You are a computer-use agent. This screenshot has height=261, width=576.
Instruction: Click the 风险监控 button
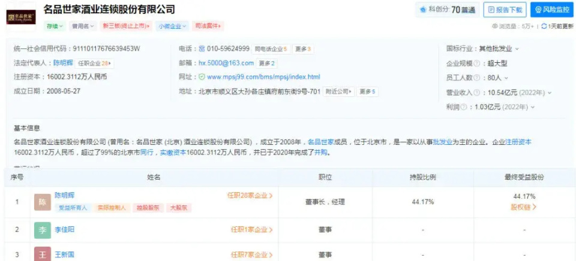pyautogui.click(x=552, y=10)
